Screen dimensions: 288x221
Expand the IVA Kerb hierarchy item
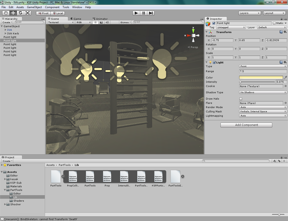[5, 33]
